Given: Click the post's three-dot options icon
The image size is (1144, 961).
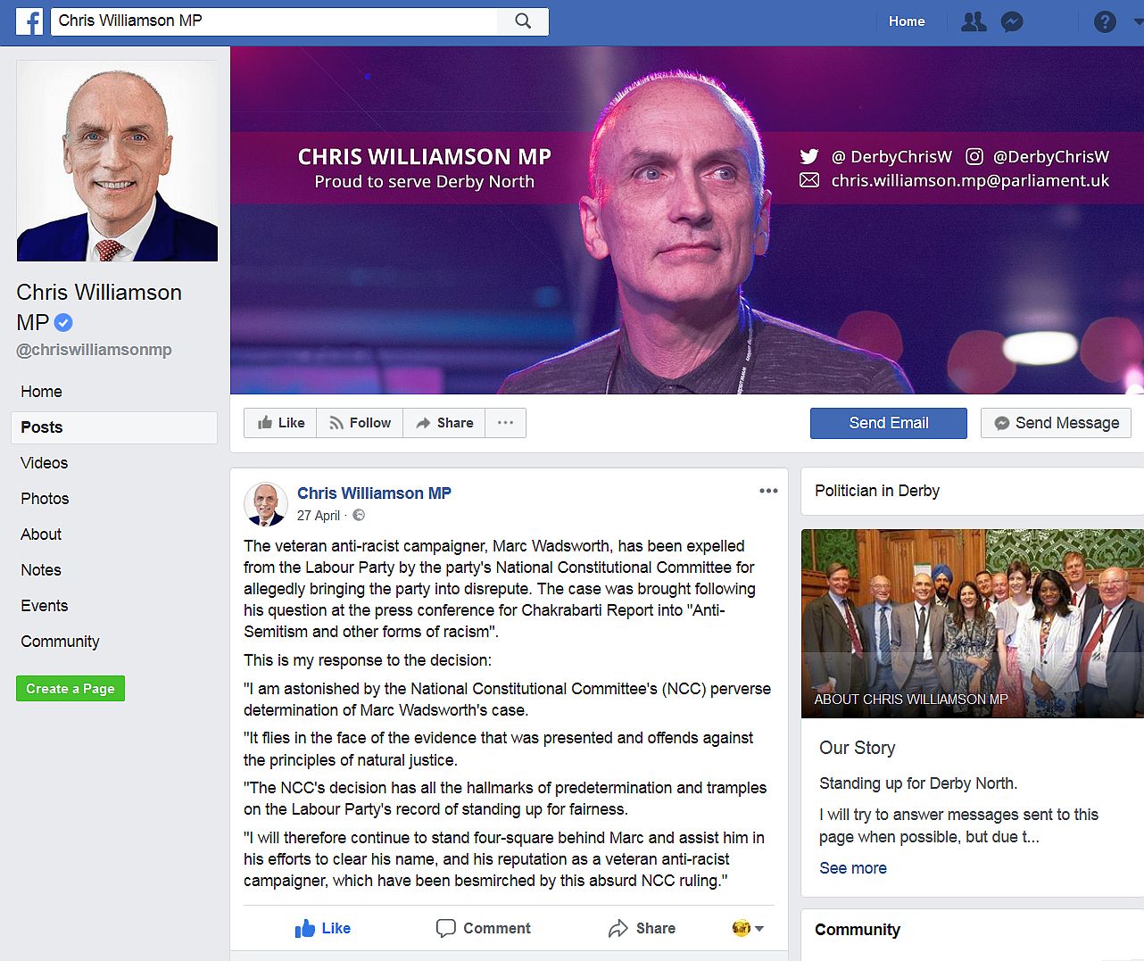Looking at the screenshot, I should click(768, 491).
